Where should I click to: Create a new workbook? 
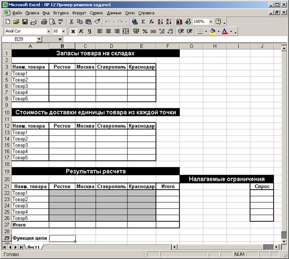pyautogui.click(x=8, y=22)
